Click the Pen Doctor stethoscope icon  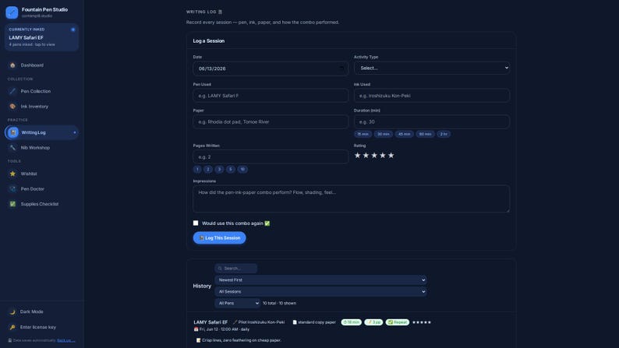pos(12,188)
